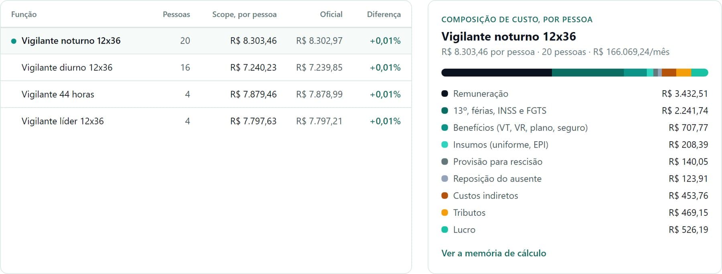
Task: Click the Lucro label
Action: click(x=464, y=229)
